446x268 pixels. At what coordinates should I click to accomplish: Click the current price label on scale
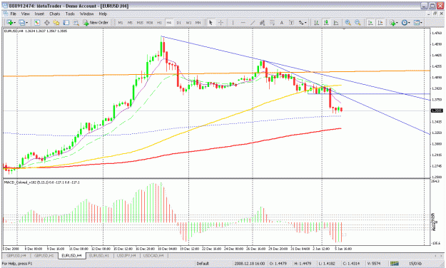click(x=437, y=110)
